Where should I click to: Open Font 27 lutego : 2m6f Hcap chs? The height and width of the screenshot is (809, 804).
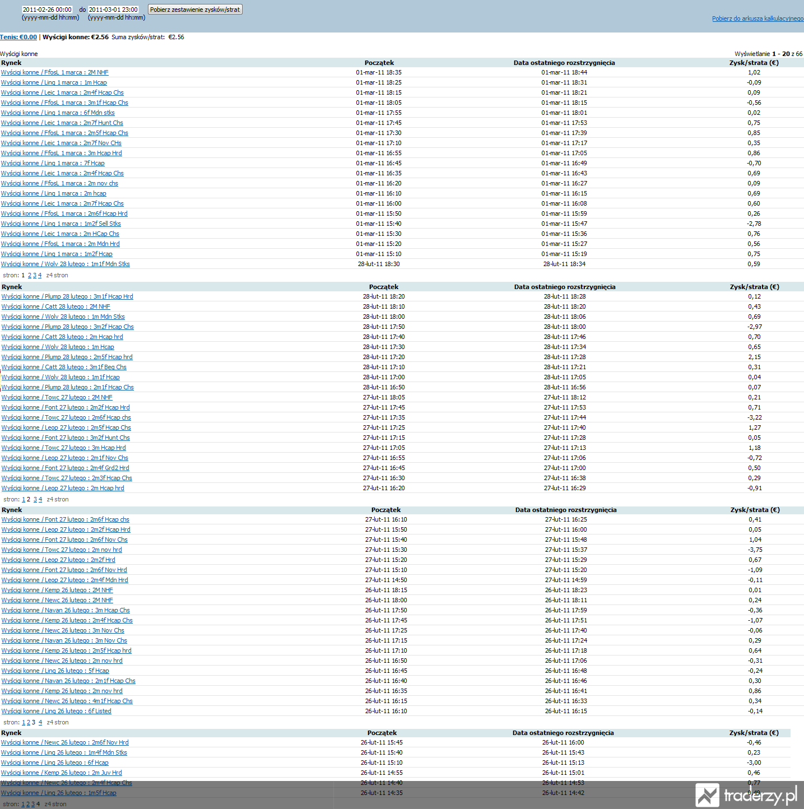[x=66, y=519]
